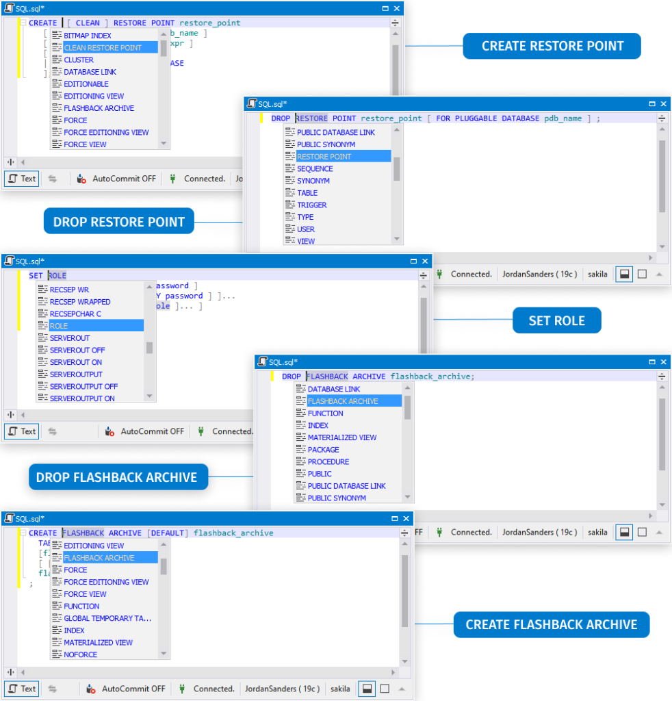Click split-pane layout icon in DROP RESTORE POINT window
This screenshot has width=672, height=701.
point(624,274)
